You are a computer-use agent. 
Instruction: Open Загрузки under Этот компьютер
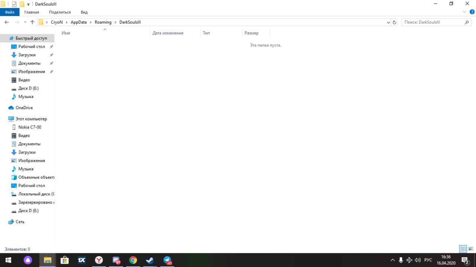click(x=28, y=152)
